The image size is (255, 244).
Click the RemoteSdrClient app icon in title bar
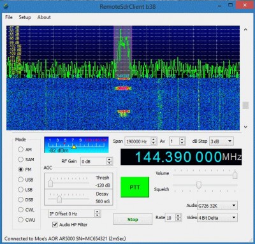point(5,6)
